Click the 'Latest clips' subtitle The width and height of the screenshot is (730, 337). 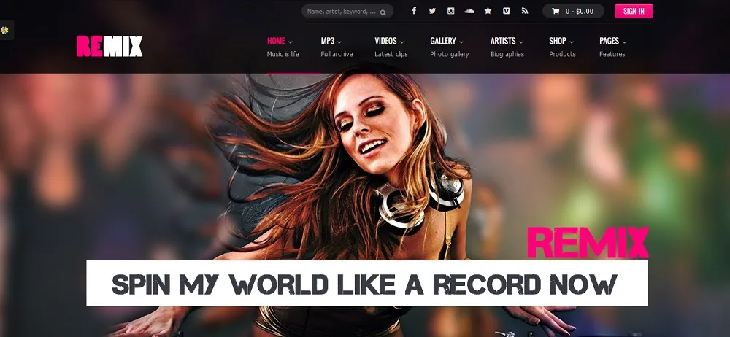(x=391, y=54)
